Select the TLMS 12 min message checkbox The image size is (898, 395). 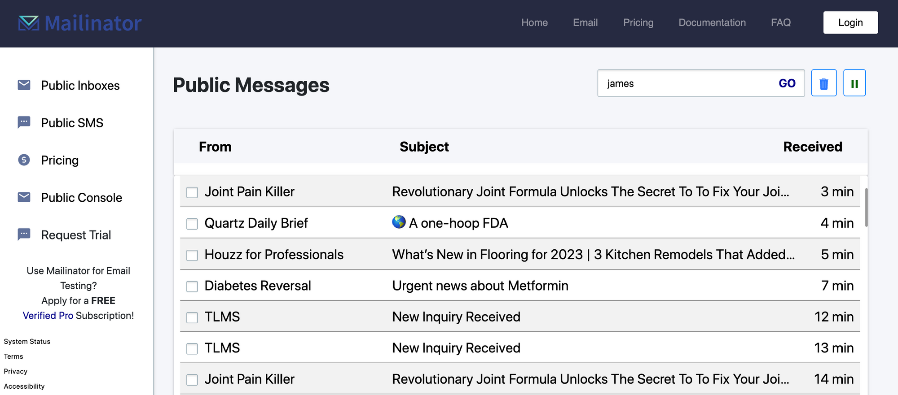(x=192, y=317)
